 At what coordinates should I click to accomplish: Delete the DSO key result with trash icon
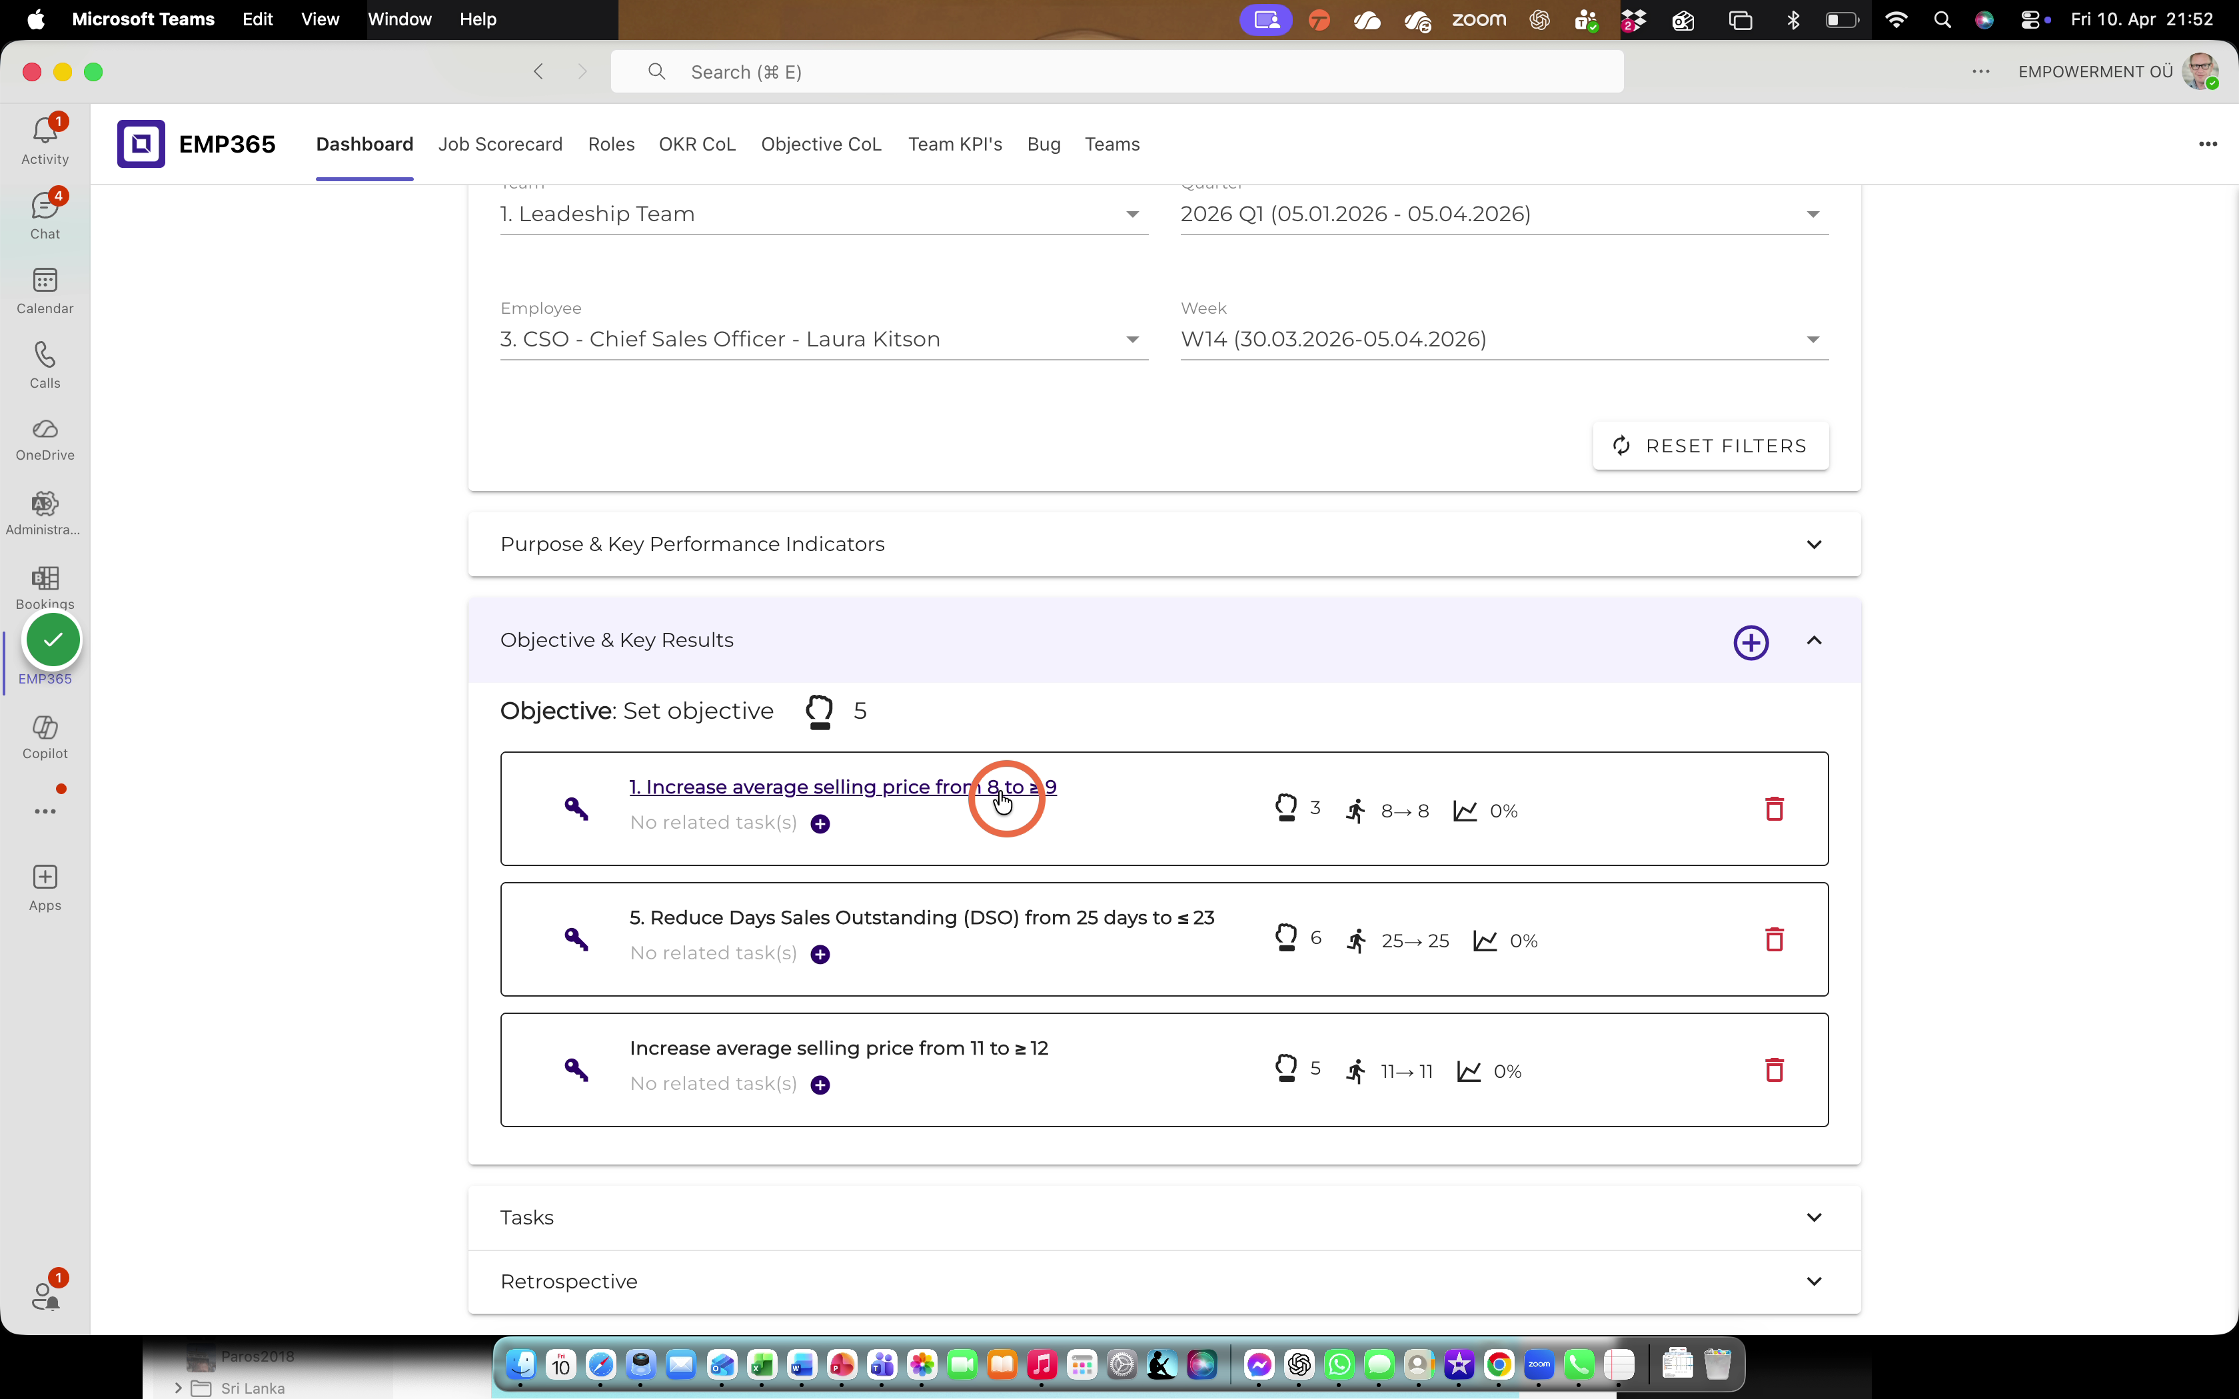coord(1774,939)
